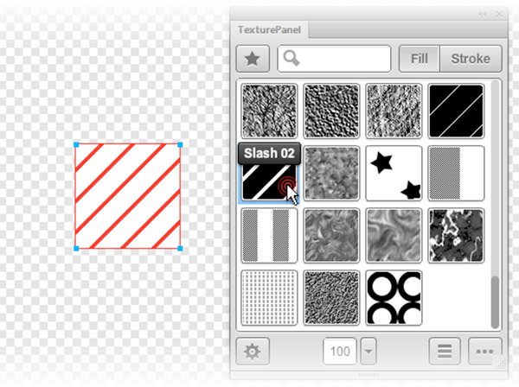Select the Slash 02 texture thumbnail
The height and width of the screenshot is (387, 519).
pos(269,181)
